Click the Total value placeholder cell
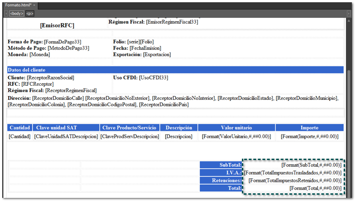The image size is (356, 202). click(315, 188)
